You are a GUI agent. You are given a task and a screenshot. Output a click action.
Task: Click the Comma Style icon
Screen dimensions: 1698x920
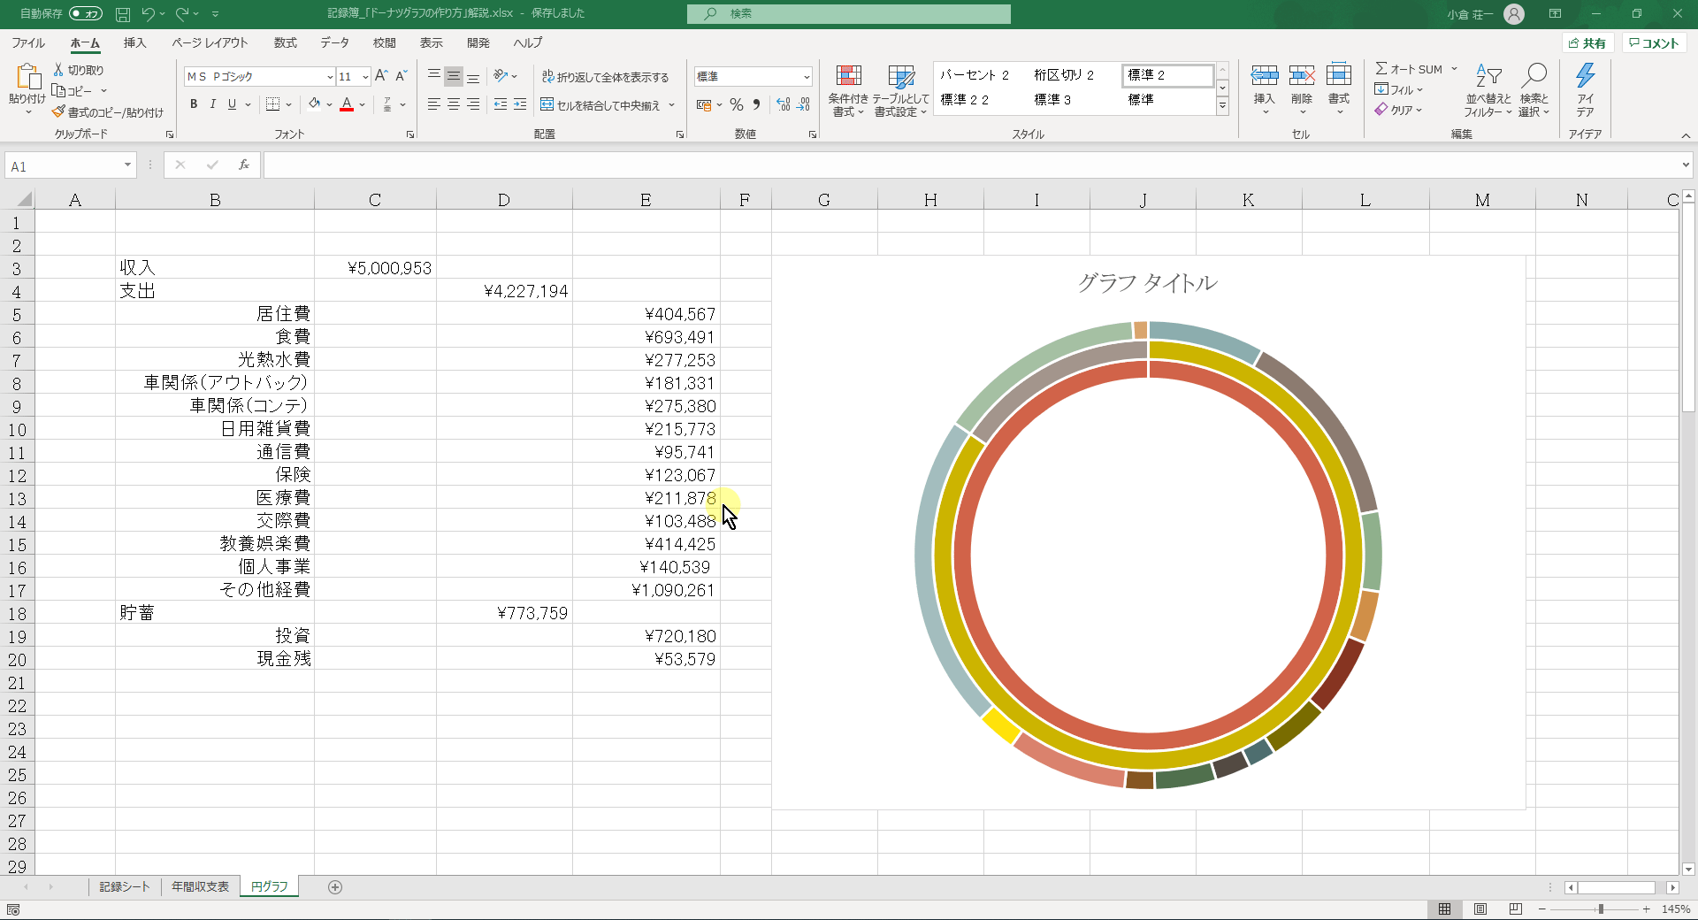click(756, 104)
